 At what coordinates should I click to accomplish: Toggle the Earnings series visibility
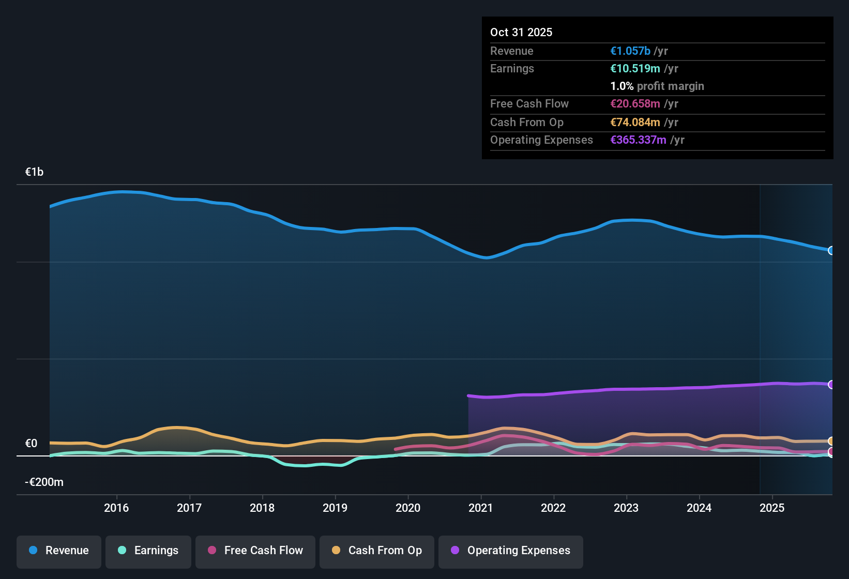click(148, 551)
